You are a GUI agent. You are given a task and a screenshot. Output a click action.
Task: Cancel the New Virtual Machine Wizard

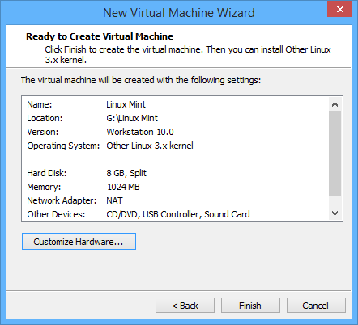tap(316, 306)
